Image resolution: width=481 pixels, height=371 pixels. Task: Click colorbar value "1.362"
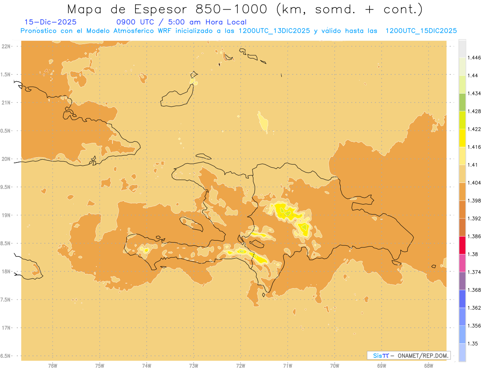(474, 308)
